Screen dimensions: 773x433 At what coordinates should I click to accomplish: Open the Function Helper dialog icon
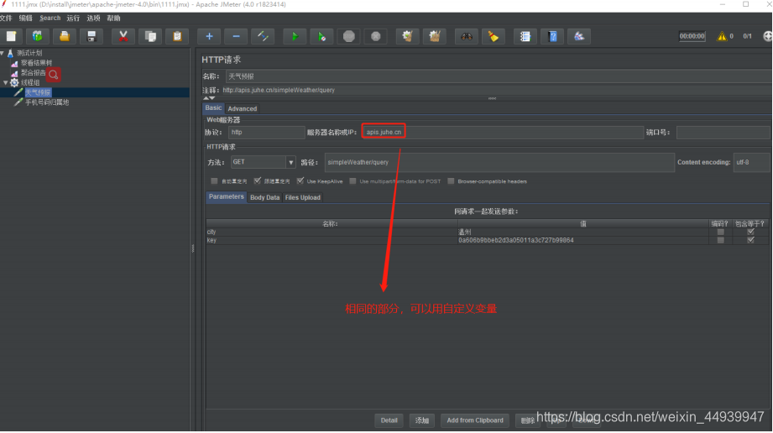coord(525,36)
